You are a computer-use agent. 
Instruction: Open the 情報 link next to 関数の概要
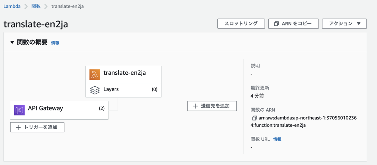[x=55, y=43]
